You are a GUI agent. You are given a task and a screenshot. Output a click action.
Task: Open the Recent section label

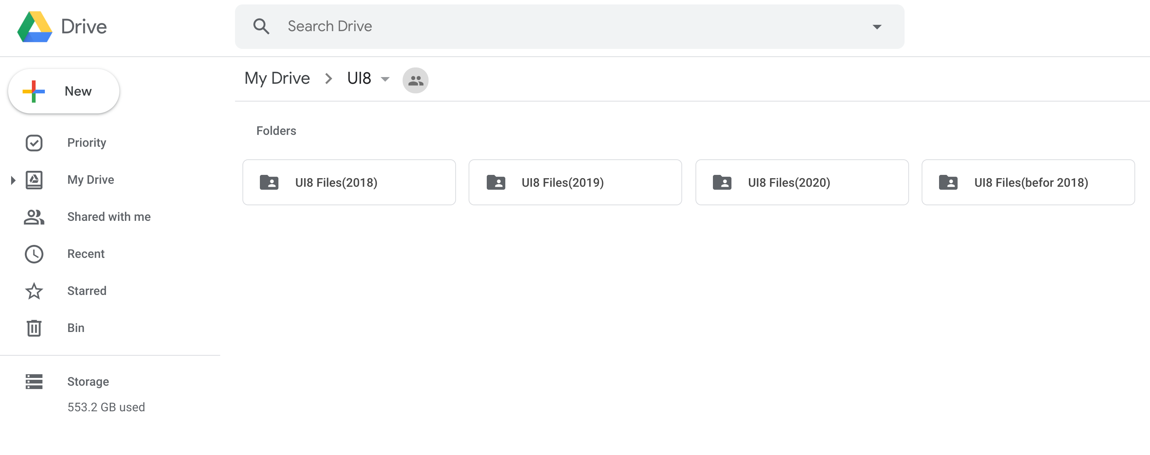pyautogui.click(x=86, y=254)
